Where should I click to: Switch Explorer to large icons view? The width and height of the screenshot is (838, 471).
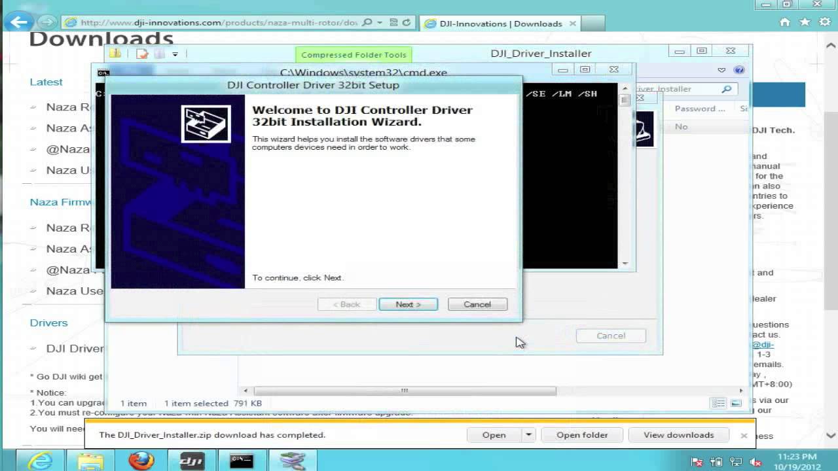pyautogui.click(x=736, y=404)
